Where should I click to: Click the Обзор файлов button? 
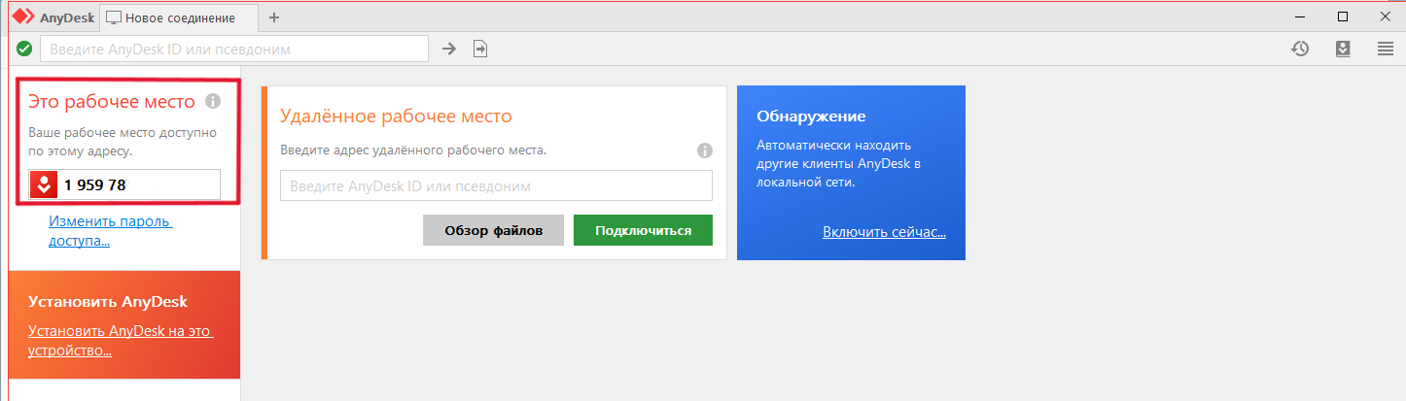tap(493, 230)
